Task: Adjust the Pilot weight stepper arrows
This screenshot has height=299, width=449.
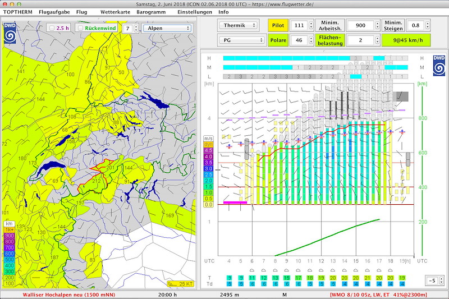Action: [311, 25]
